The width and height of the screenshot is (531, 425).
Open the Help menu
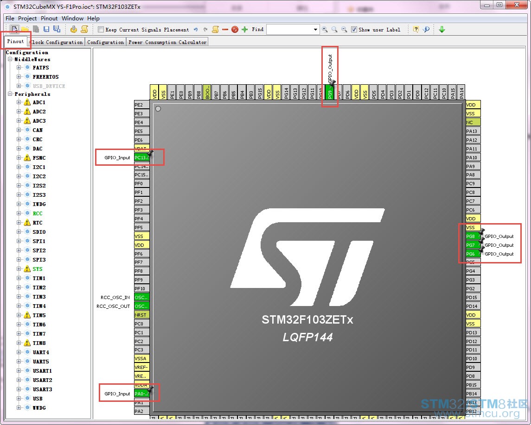pyautogui.click(x=93, y=18)
